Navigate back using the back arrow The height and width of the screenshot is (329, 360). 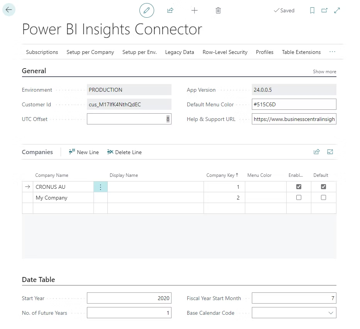[8, 10]
